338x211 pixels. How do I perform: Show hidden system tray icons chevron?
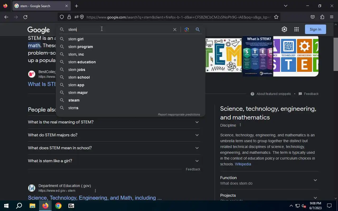(291, 206)
